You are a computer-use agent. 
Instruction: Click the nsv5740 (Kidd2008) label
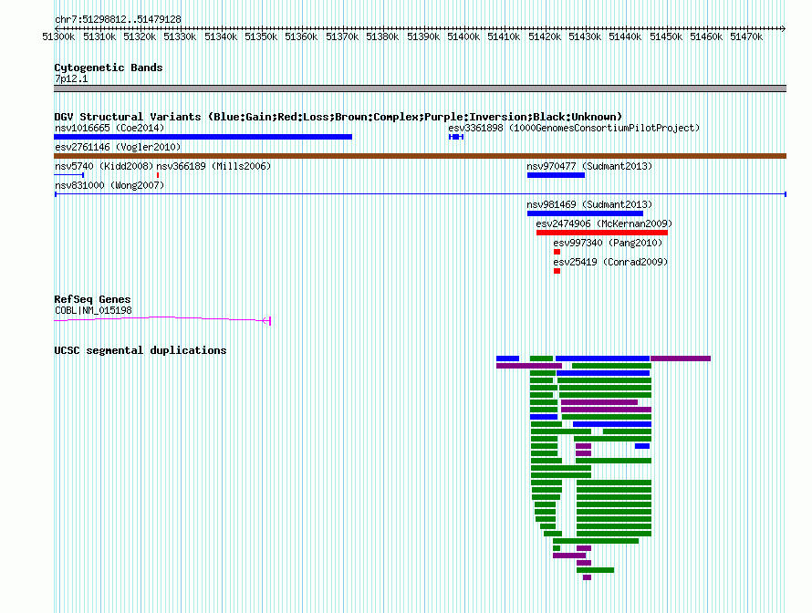point(105,166)
